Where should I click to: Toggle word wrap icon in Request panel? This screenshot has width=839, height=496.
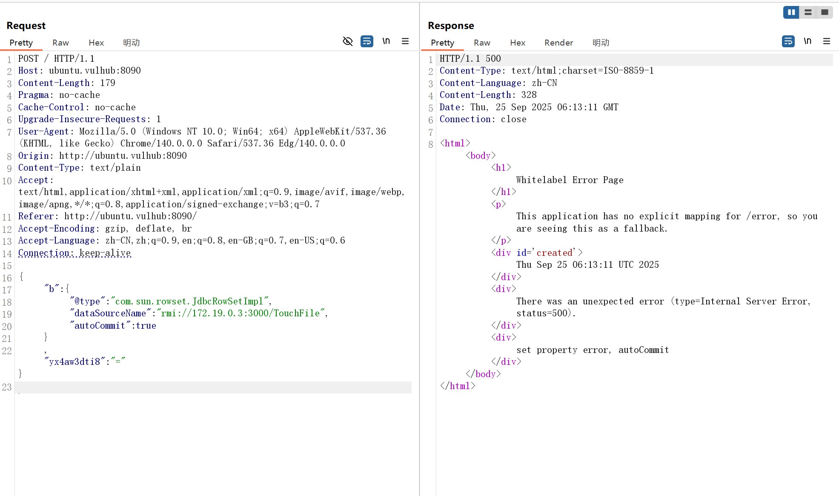pyautogui.click(x=367, y=41)
